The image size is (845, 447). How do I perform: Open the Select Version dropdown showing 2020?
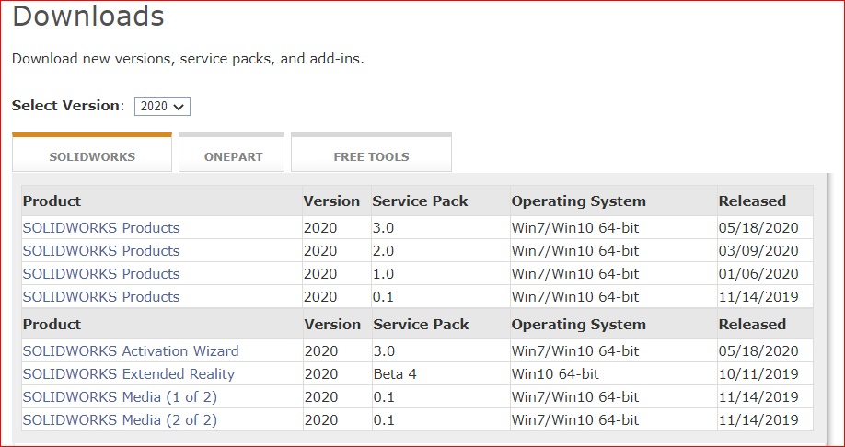[162, 107]
